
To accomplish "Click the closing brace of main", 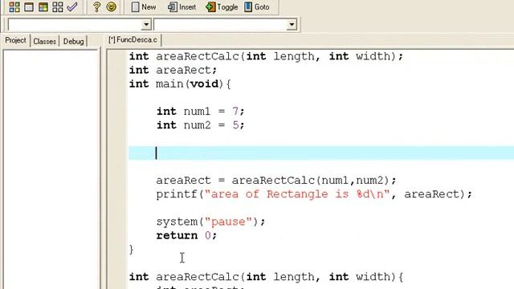I will [132, 250].
